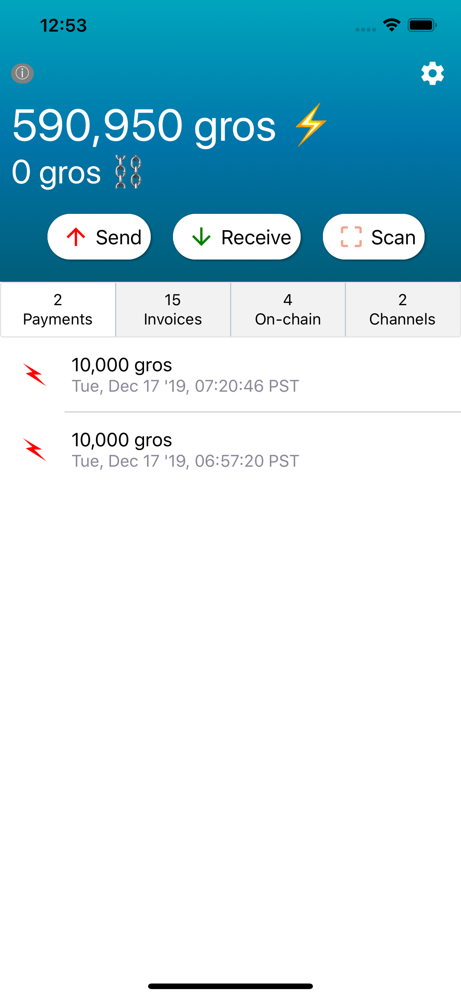461x998 pixels.
Task: Tap the 0 gros on-chain balance
Action: click(x=56, y=172)
